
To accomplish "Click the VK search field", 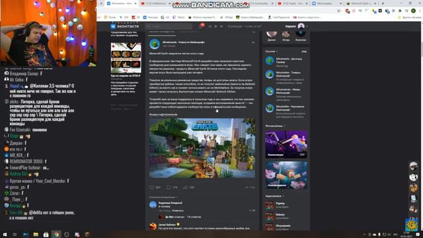I will tap(169, 26).
